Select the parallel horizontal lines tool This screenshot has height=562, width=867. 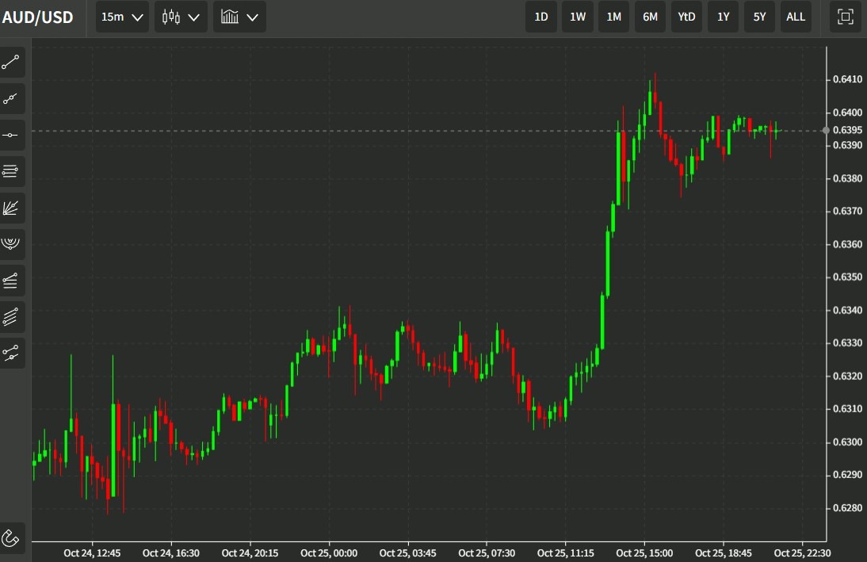tap(11, 171)
